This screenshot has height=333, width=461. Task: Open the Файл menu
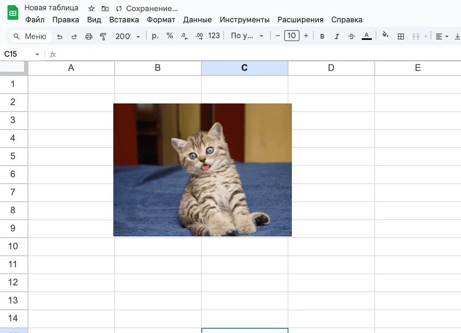click(35, 20)
